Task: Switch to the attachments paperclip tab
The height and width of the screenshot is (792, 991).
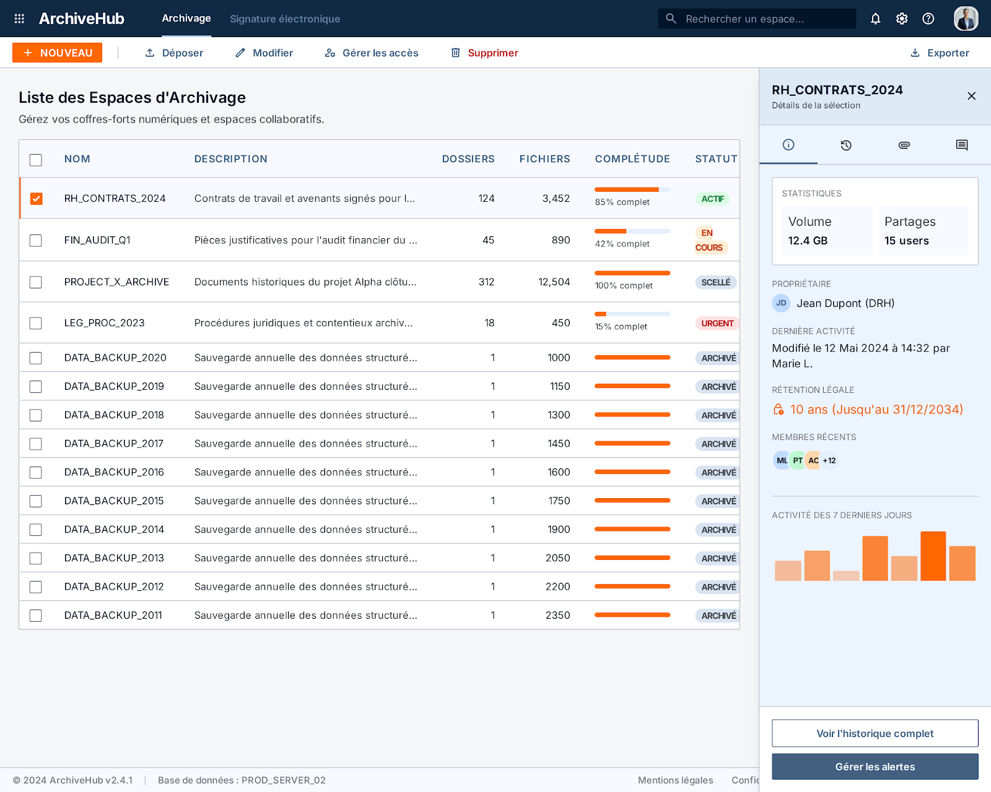Action: click(904, 145)
